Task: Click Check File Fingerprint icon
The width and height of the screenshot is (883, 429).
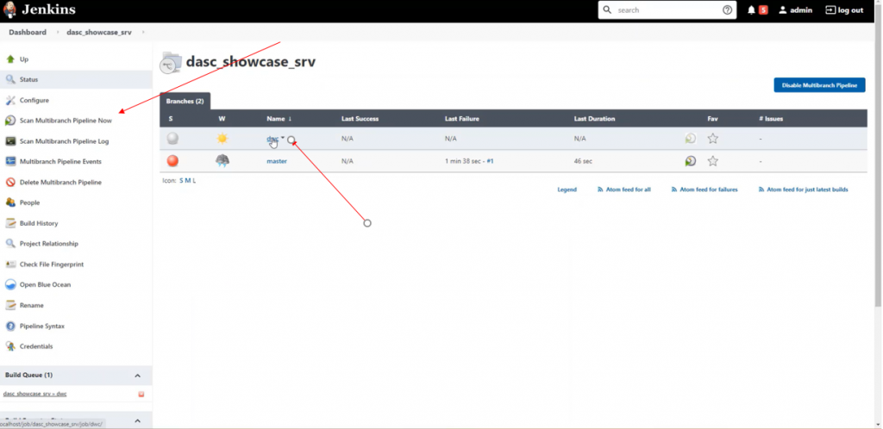Action: coord(10,264)
